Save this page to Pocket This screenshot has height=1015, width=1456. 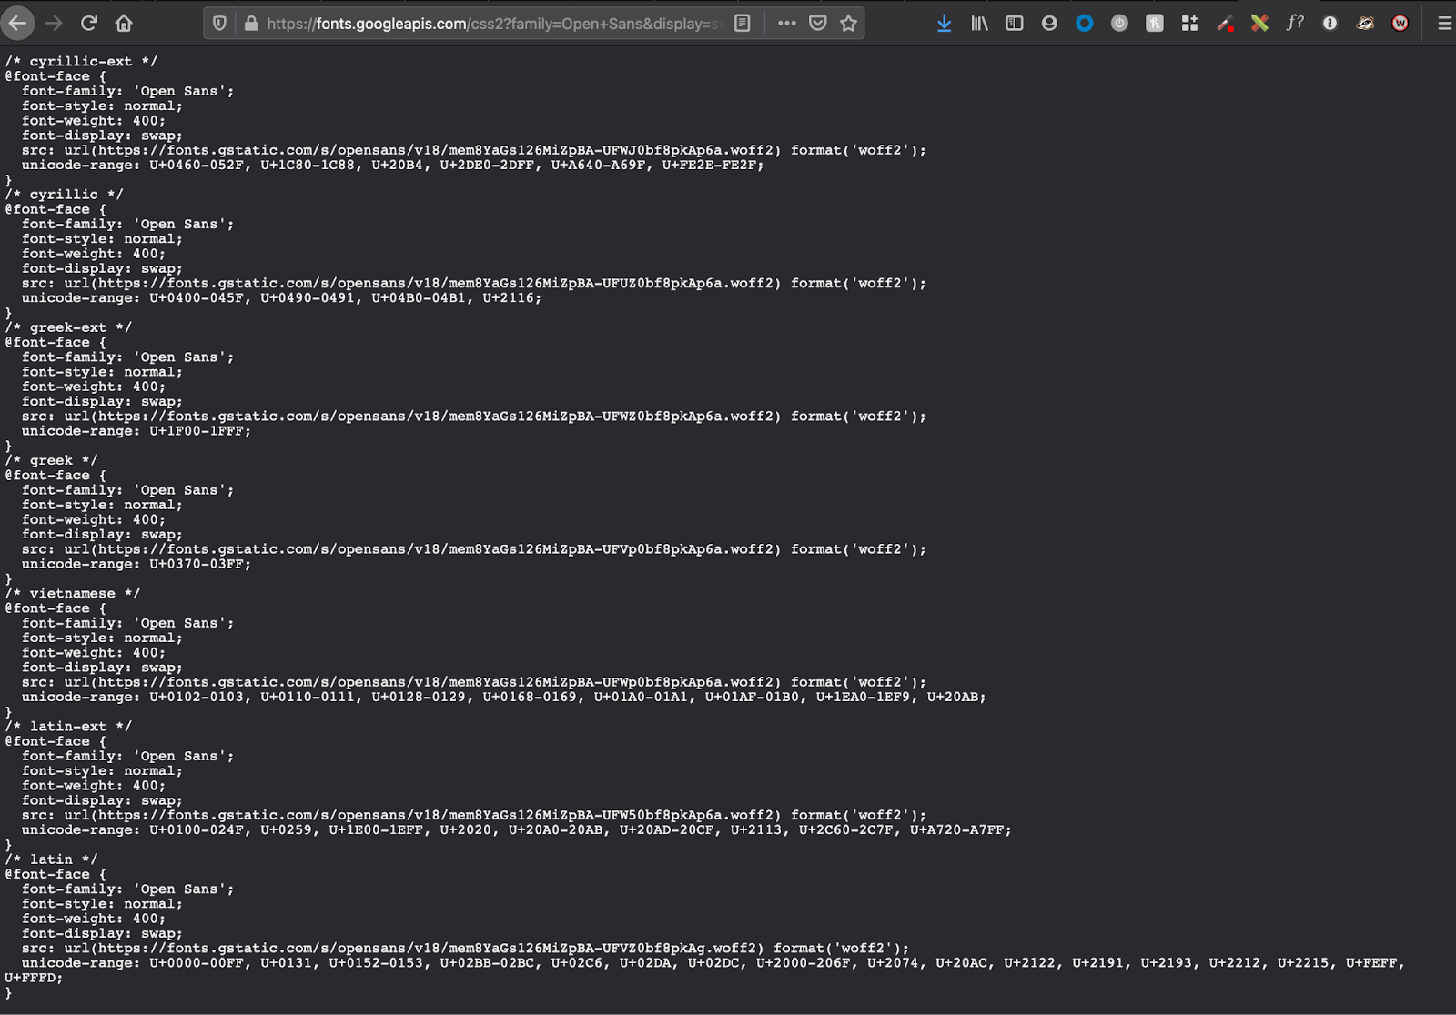point(817,24)
